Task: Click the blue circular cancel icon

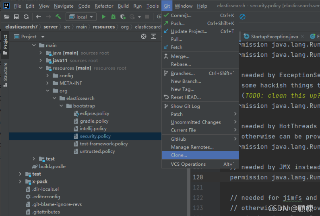Action: coord(242,17)
